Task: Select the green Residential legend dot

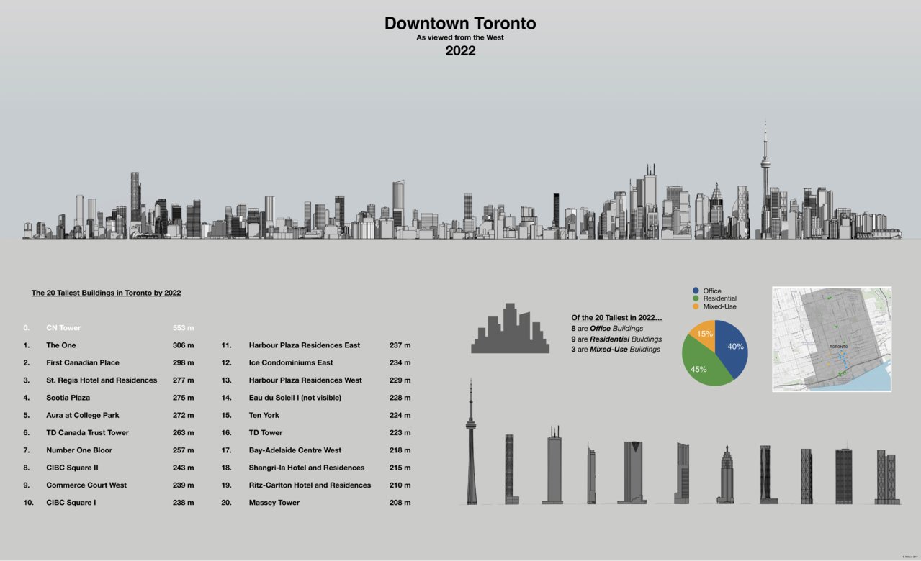Action: [x=696, y=298]
